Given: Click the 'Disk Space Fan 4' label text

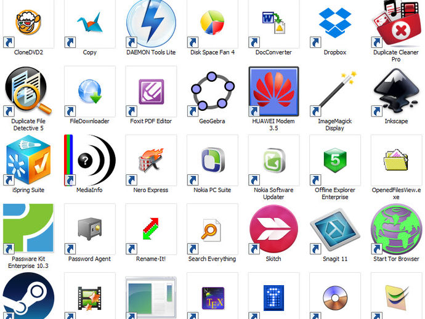Looking at the screenshot, I should [x=212, y=52].
